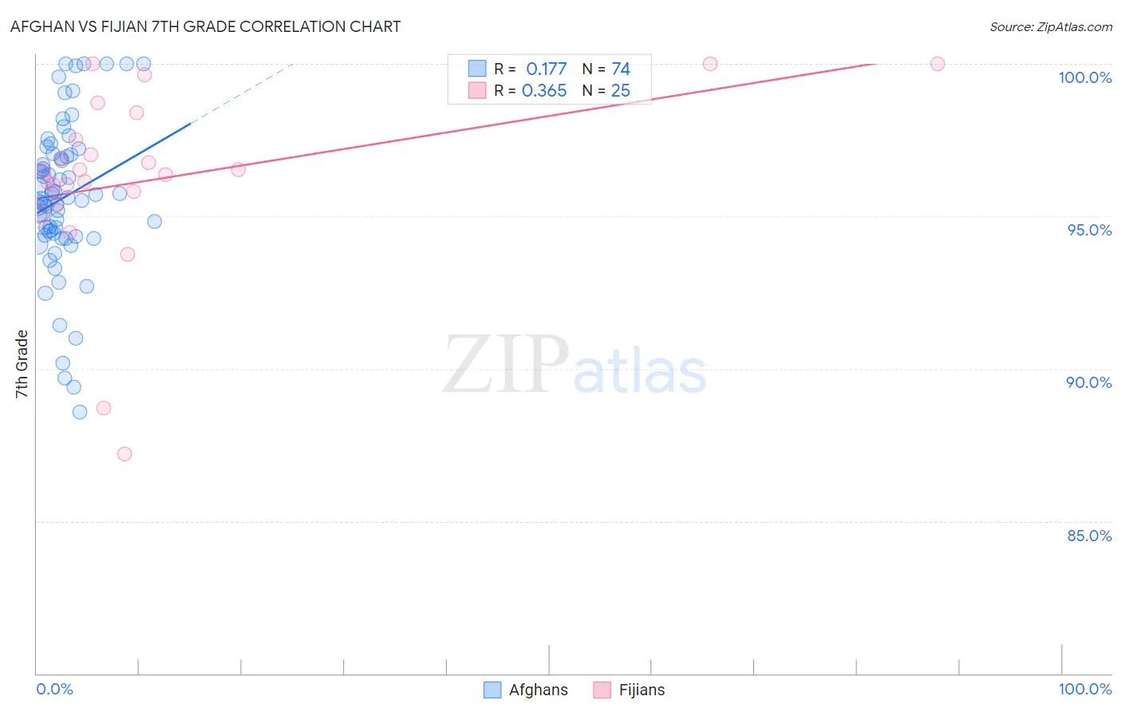The image size is (1122, 712).
Task: Select the Fijians legend label
Action: click(x=642, y=690)
